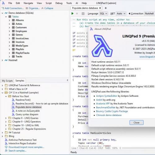Viewport: 155px width, 155px height.
Task: Open the Navigate menu
Action: (28, 3)
